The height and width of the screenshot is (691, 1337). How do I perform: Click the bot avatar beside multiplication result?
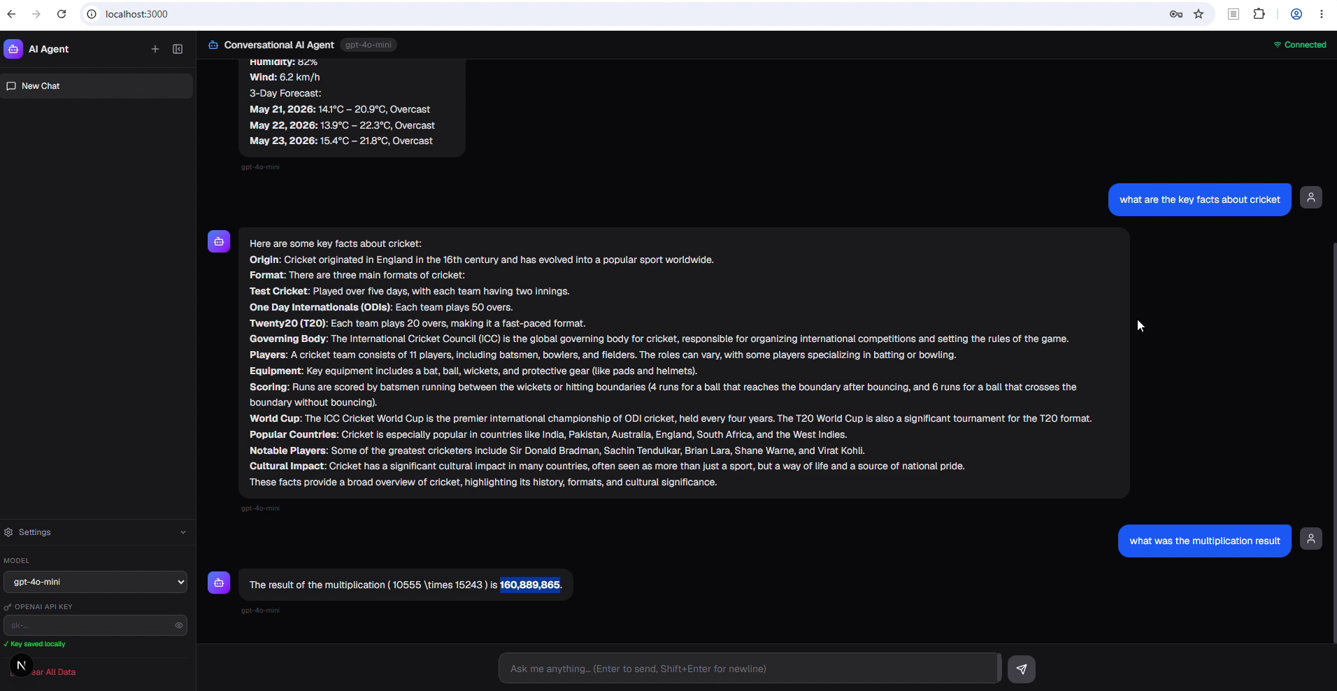(x=219, y=583)
